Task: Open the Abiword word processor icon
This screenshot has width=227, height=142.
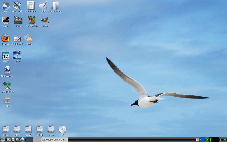Action: click(17, 5)
